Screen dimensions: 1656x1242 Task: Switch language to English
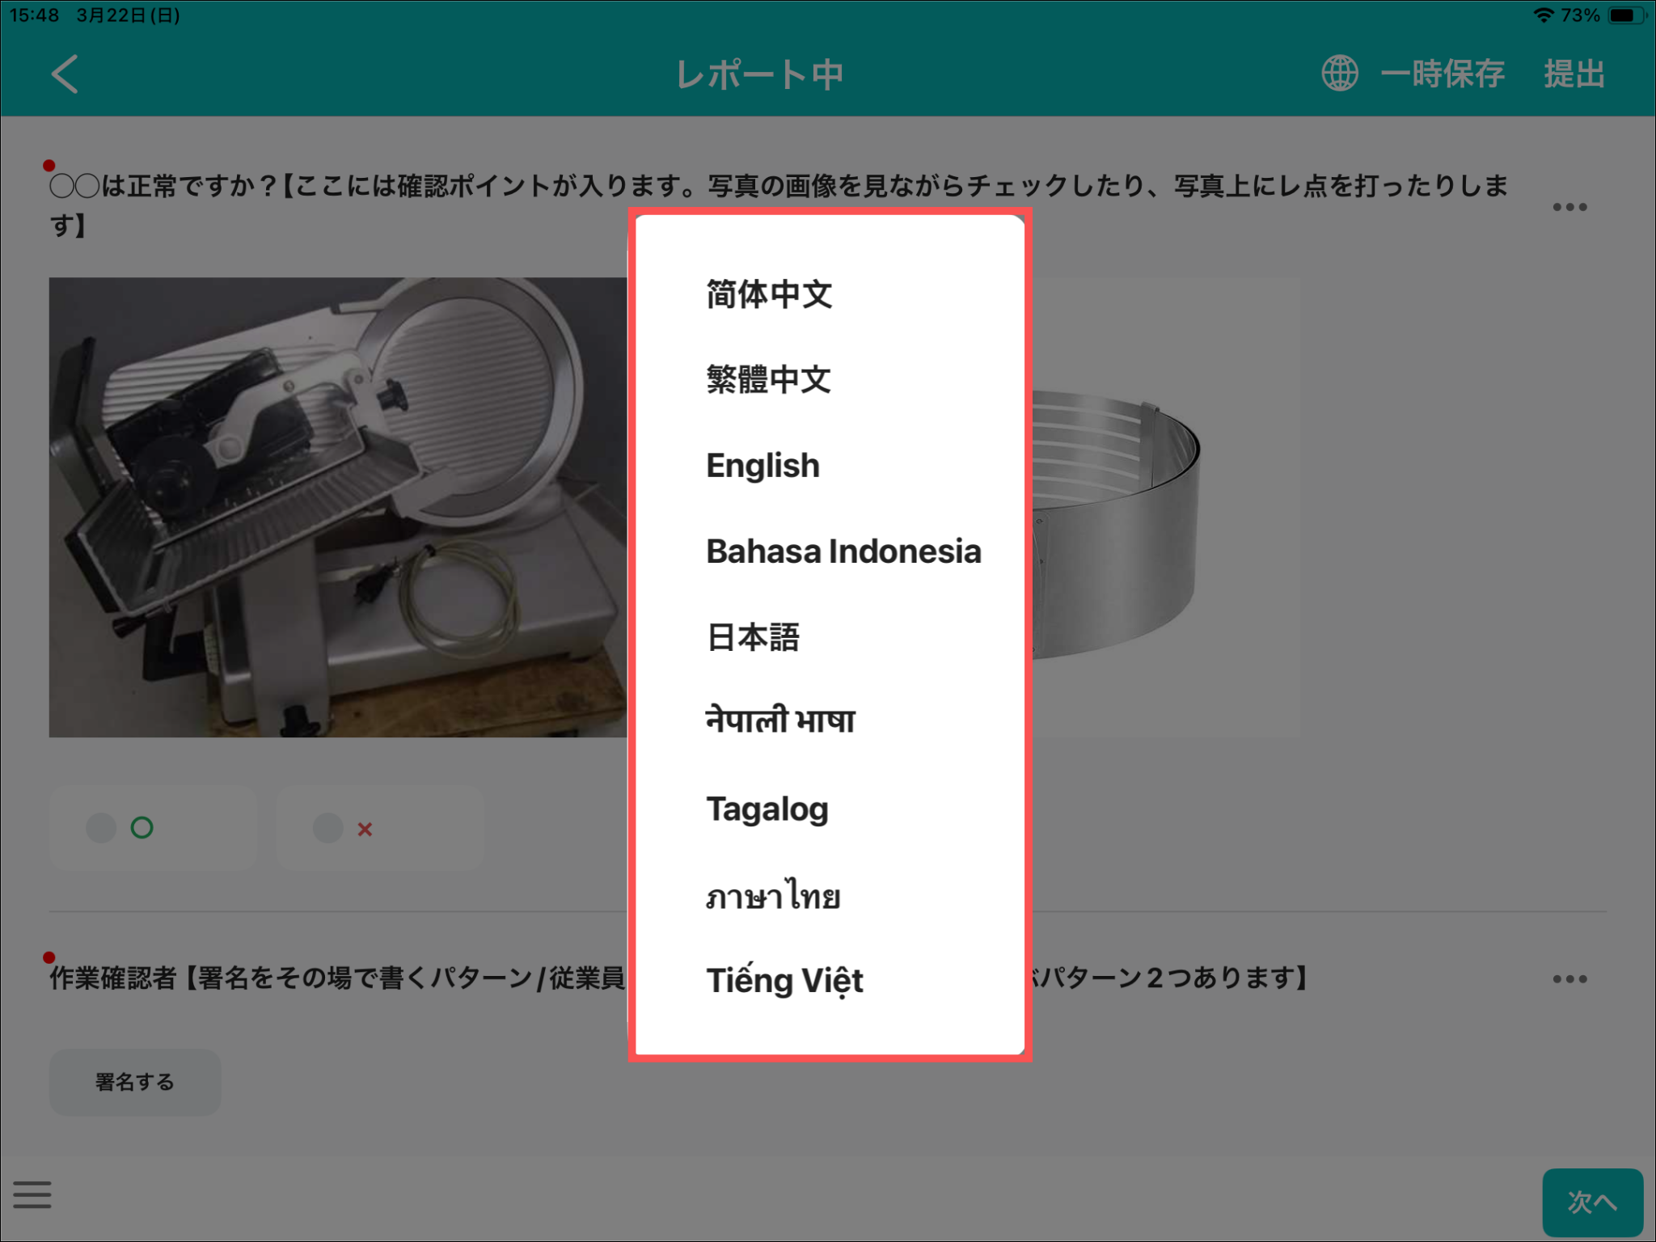763,466
